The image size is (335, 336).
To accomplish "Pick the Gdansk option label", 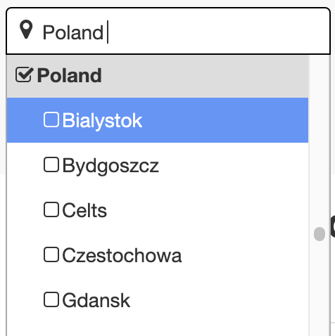I will tap(96, 300).
